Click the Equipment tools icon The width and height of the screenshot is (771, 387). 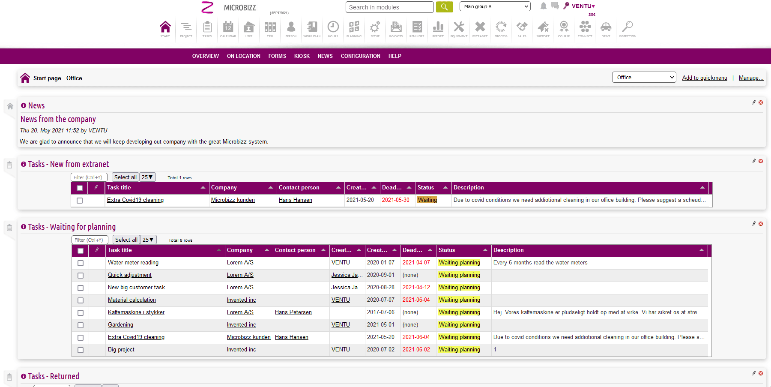coord(459,28)
